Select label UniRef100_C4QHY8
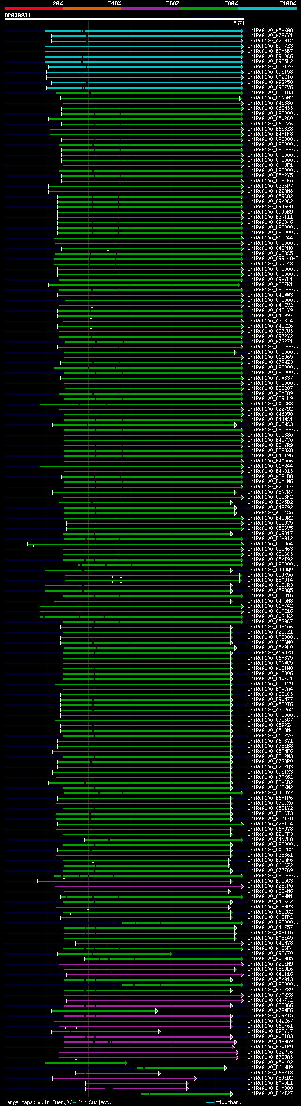 (270, 943)
